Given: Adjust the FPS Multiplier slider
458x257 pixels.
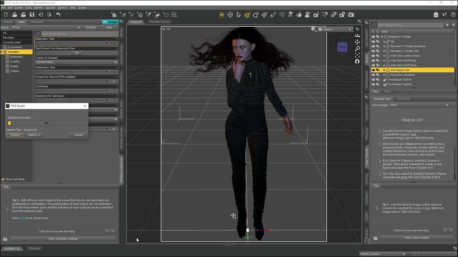Looking at the screenshot, I should tap(72, 81).
